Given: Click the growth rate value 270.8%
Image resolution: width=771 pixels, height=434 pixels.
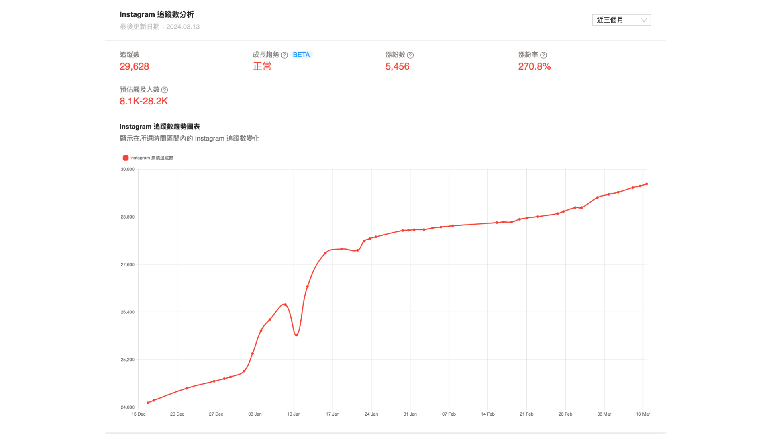Looking at the screenshot, I should [534, 66].
